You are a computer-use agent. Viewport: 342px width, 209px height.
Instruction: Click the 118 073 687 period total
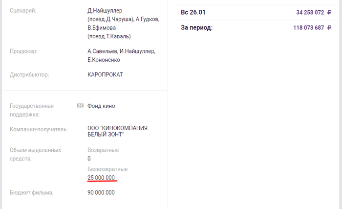coord(308,28)
